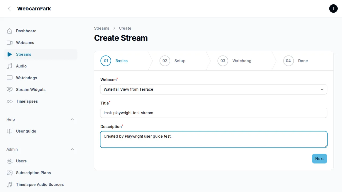Click the Streams play icon
The image size is (342, 192).
point(10,54)
